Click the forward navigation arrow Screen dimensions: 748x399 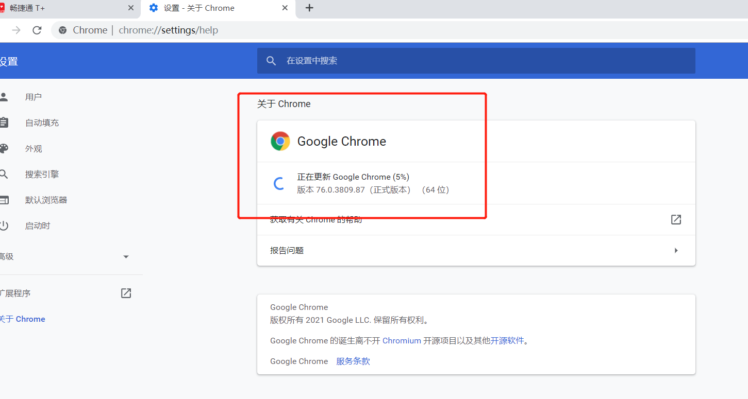[x=16, y=30]
